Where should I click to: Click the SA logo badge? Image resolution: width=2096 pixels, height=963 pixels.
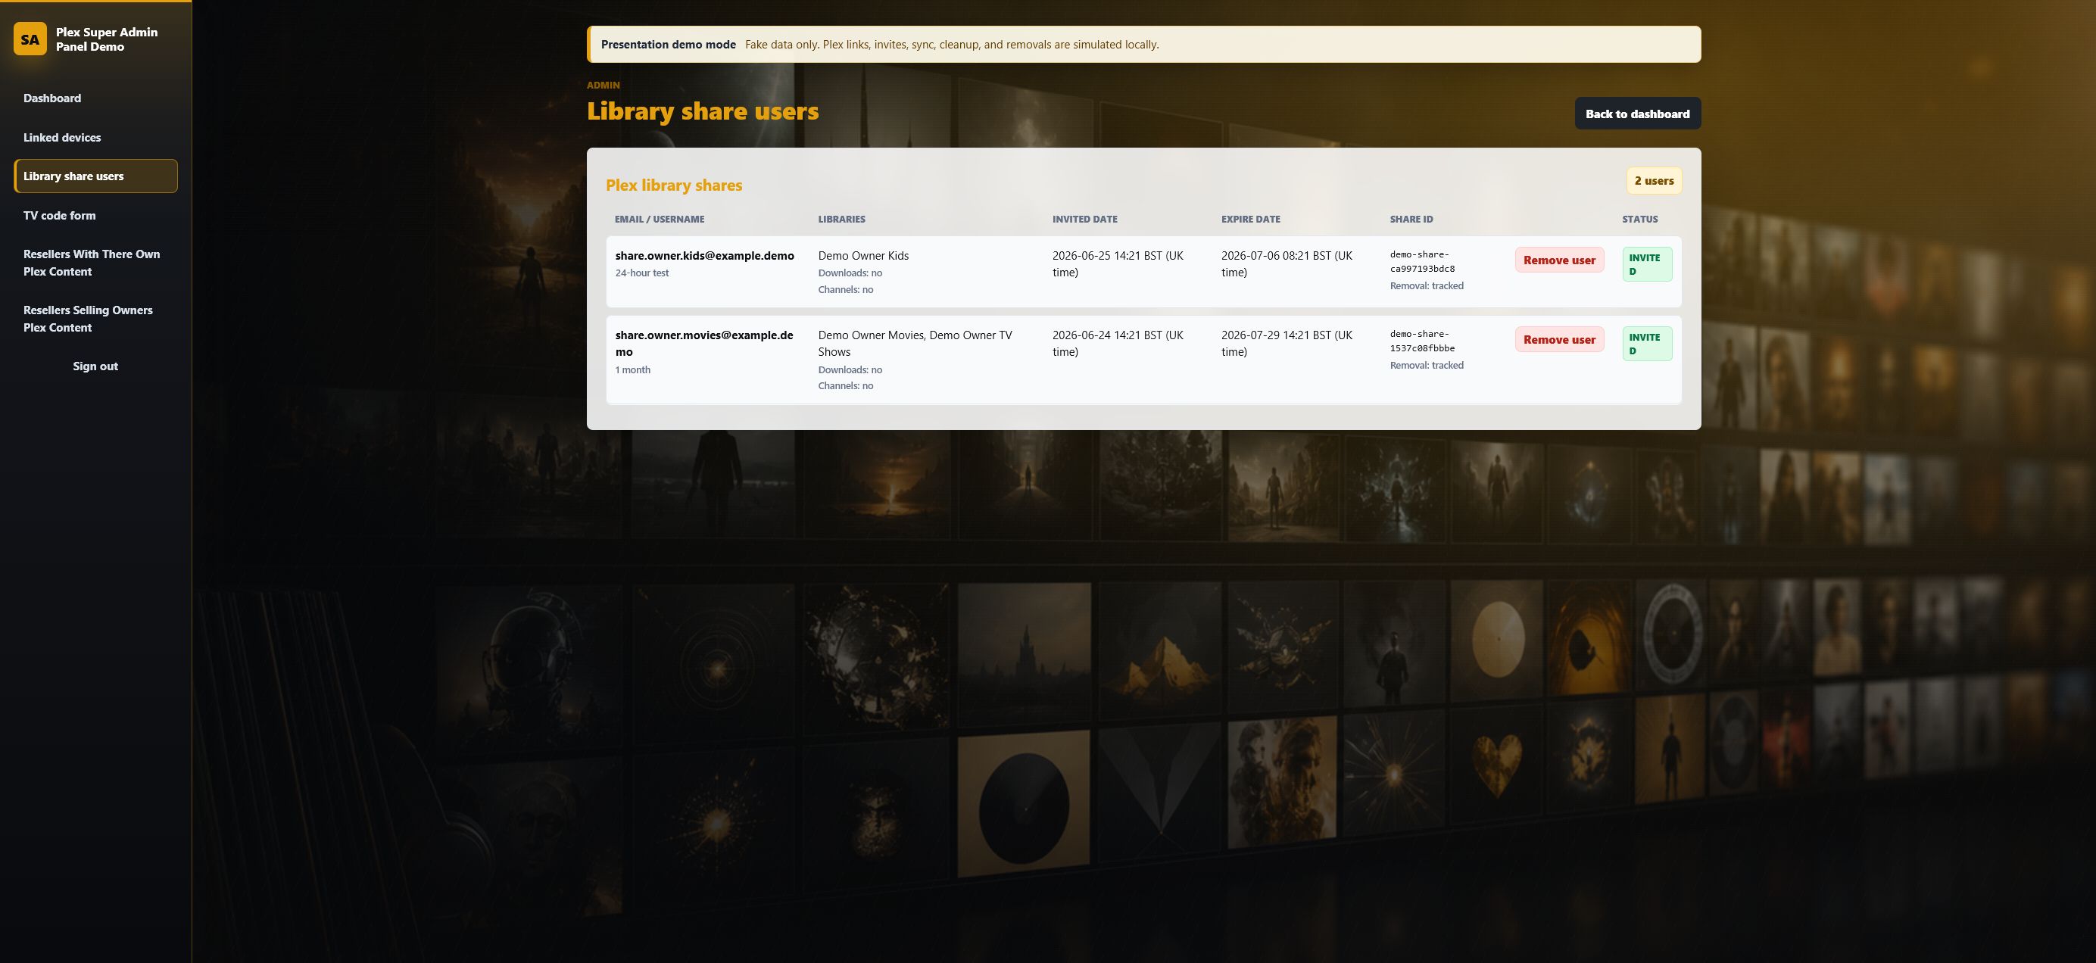pyautogui.click(x=30, y=39)
